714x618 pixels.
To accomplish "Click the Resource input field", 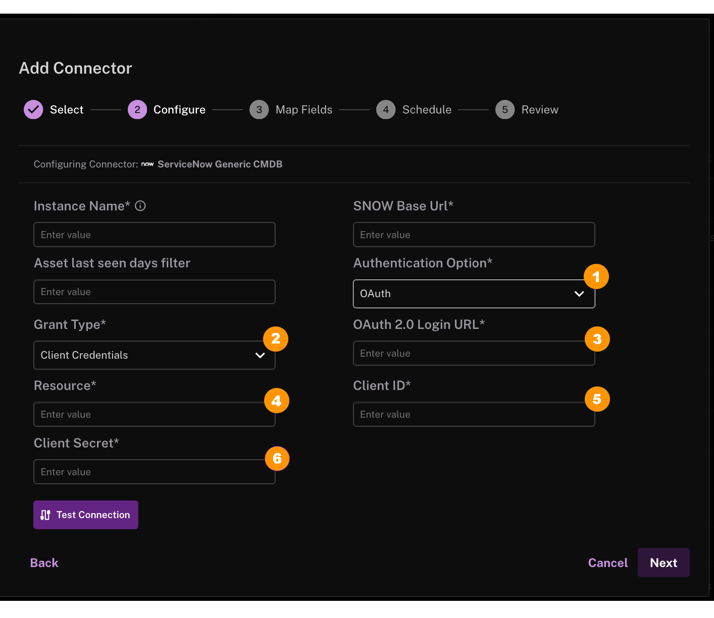I will click(155, 414).
